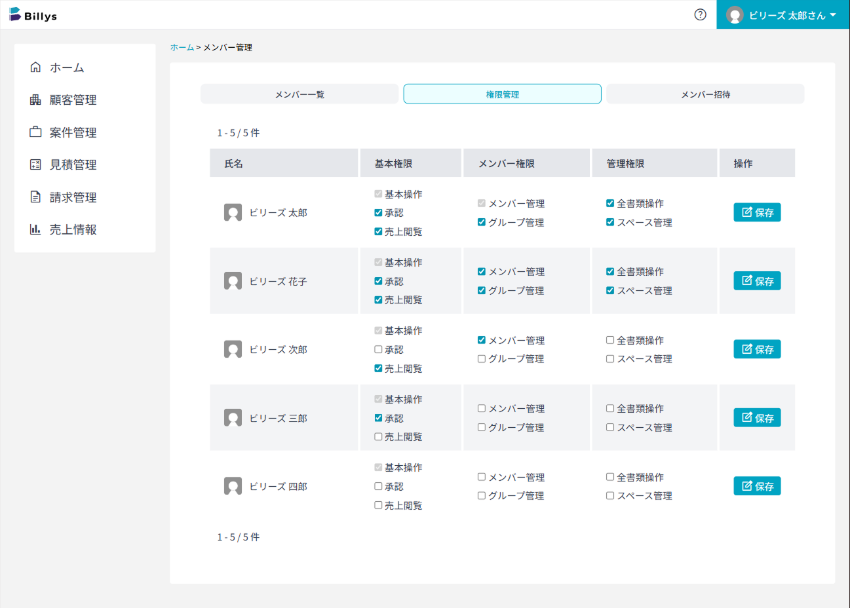Image resolution: width=850 pixels, height=608 pixels.
Task: Open the ビリーズ 太郎さん account dropdown
Action: [783, 14]
